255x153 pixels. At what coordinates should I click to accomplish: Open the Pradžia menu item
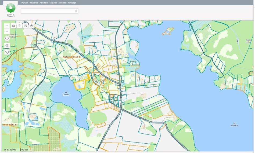coord(24,3)
